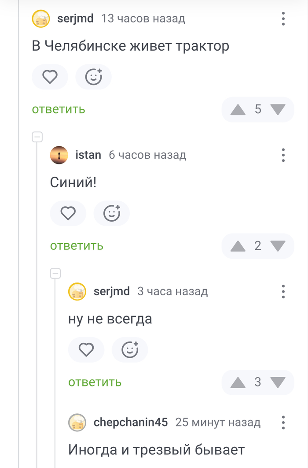Add emoji reaction to istan's comment
This screenshot has height=468, width=308.
point(111,213)
